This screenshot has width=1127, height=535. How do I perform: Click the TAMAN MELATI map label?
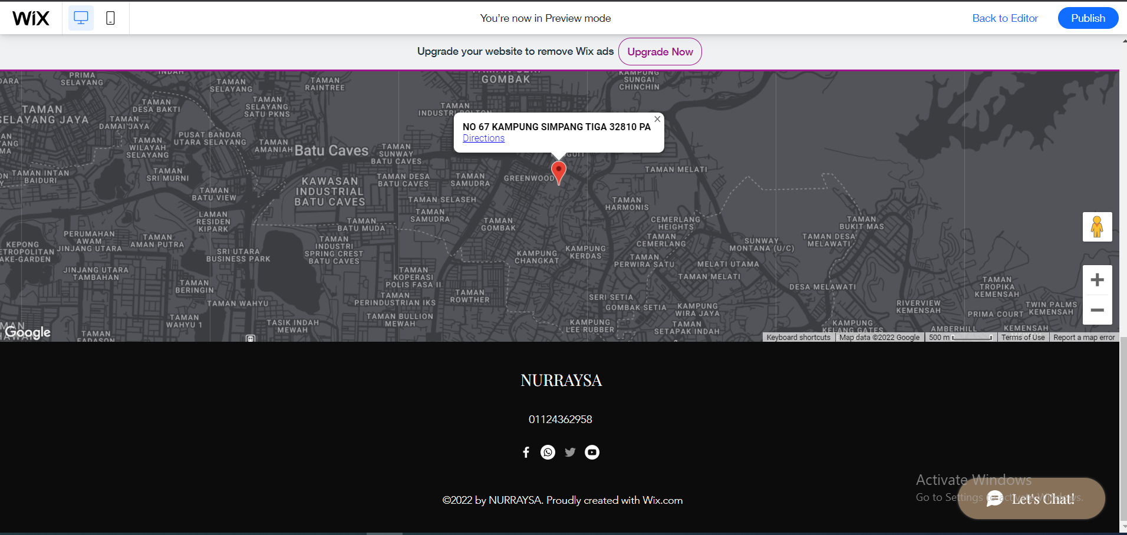tap(676, 170)
